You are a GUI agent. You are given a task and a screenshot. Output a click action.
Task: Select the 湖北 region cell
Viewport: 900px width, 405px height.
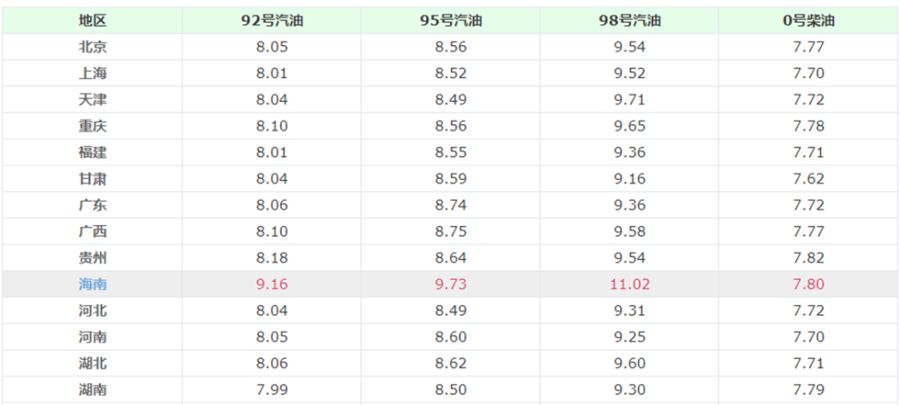[93, 364]
